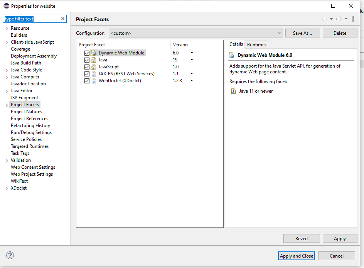Image resolution: width=364 pixels, height=268 pixels.
Task: Open forward navigation history dropdown arrow
Action: tap(346, 19)
